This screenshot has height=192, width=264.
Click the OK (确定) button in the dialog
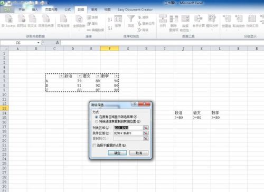(x=117, y=153)
